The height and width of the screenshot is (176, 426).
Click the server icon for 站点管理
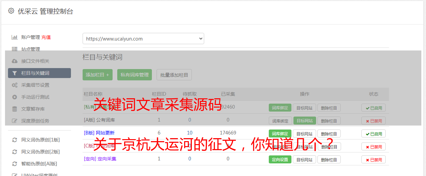coord(14,49)
